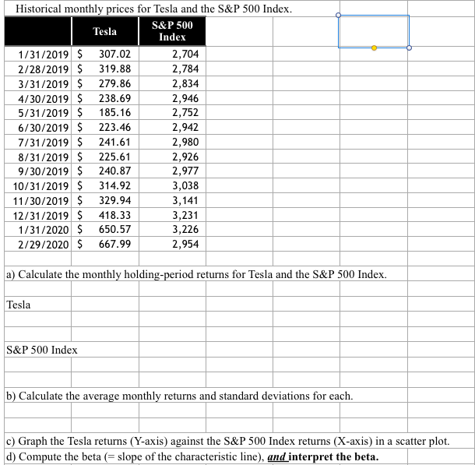Click index value 2,980
This screenshot has width=475, height=465.
pyautogui.click(x=172, y=142)
